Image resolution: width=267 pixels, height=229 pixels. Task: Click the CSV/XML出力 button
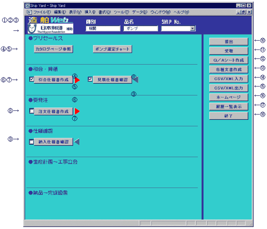(x=228, y=88)
